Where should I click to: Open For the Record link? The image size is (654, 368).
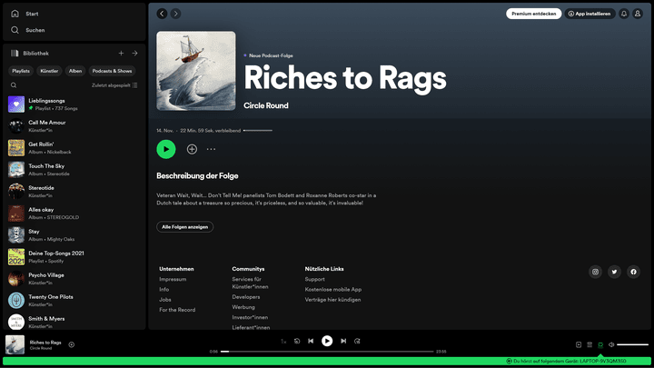177,310
